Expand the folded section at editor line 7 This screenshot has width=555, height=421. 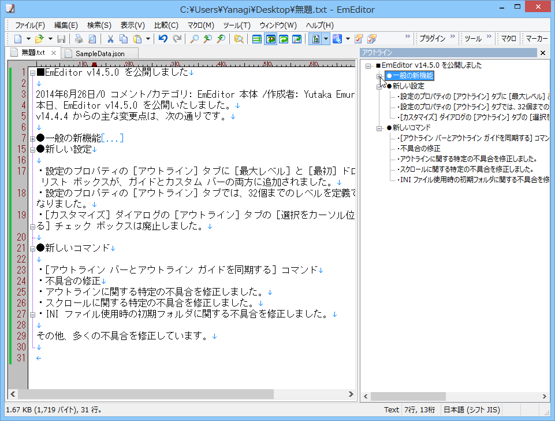32,139
